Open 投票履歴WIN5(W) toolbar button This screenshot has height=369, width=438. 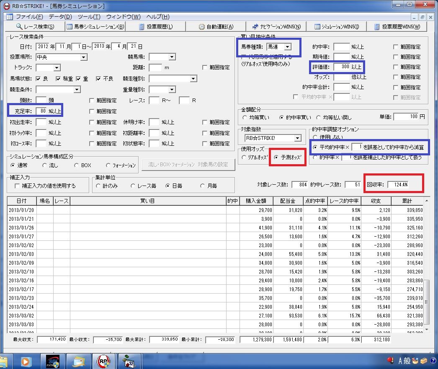(x=397, y=26)
